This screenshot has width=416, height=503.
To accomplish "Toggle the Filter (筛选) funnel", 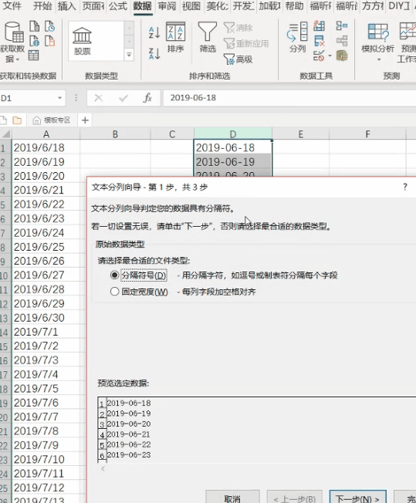I will pyautogui.click(x=208, y=37).
